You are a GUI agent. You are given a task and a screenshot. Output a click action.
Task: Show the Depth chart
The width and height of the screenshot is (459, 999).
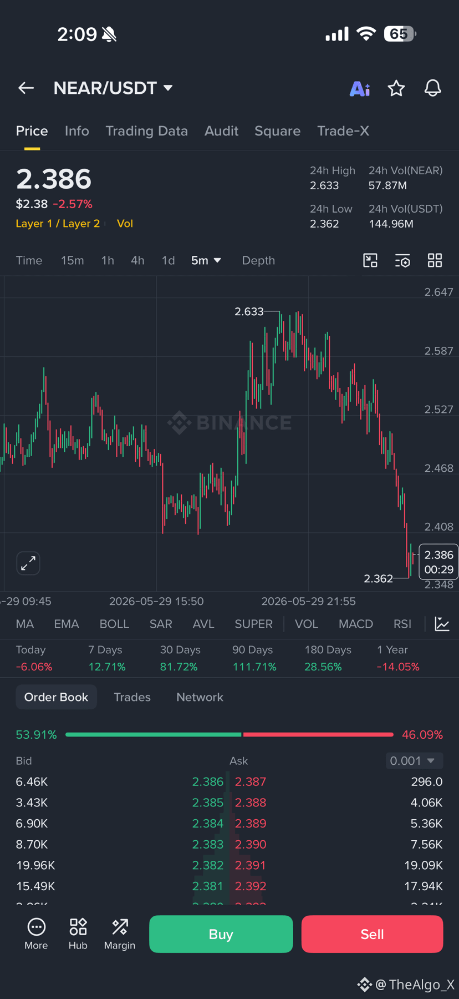pyautogui.click(x=258, y=260)
